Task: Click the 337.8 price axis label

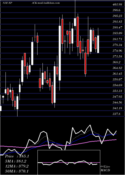Action: pos(116,114)
